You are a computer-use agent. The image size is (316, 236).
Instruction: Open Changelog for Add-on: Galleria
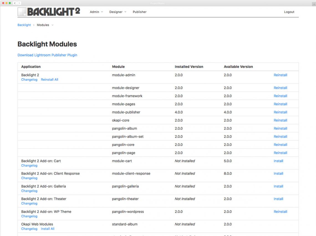click(x=29, y=191)
